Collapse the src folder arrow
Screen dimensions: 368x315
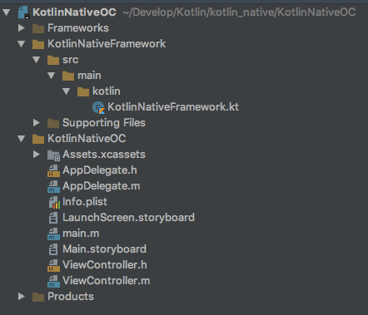(37, 60)
